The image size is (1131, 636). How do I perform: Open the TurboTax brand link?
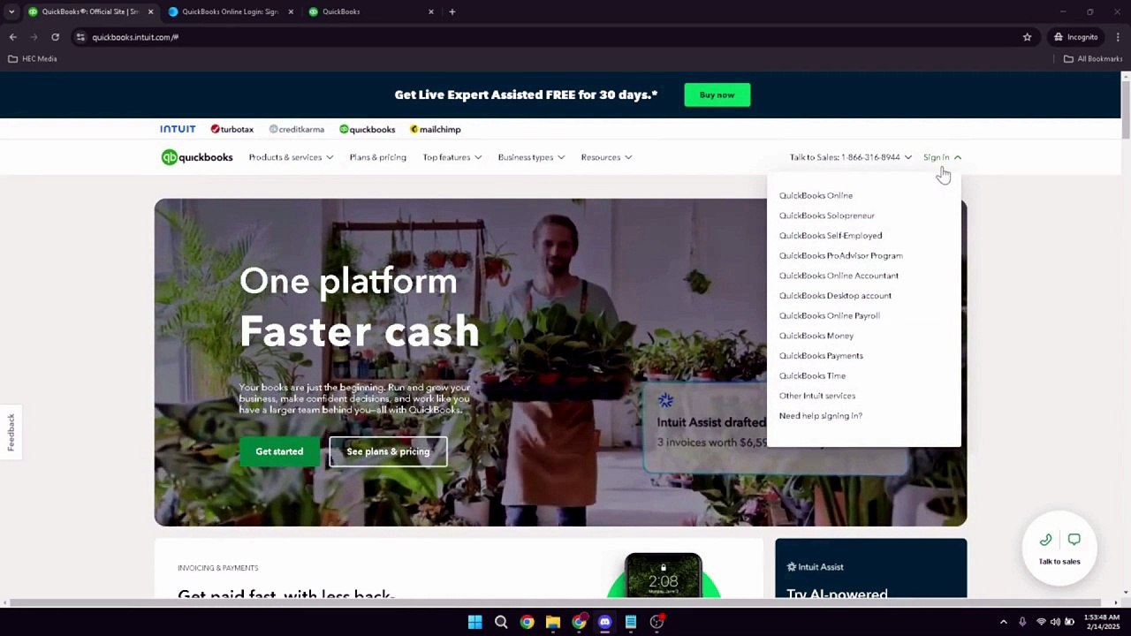[232, 129]
